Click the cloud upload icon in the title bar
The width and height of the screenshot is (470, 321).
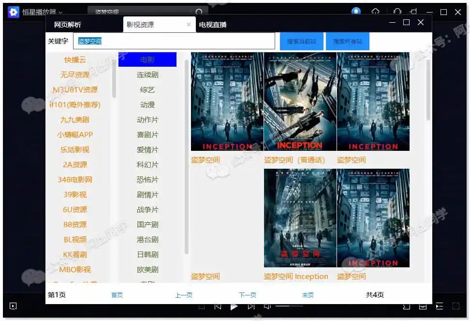click(x=375, y=12)
